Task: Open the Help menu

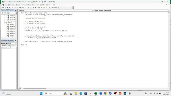Action: pyautogui.click(x=54, y=5)
